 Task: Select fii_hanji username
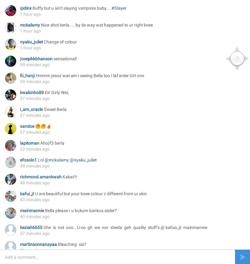tap(28, 76)
